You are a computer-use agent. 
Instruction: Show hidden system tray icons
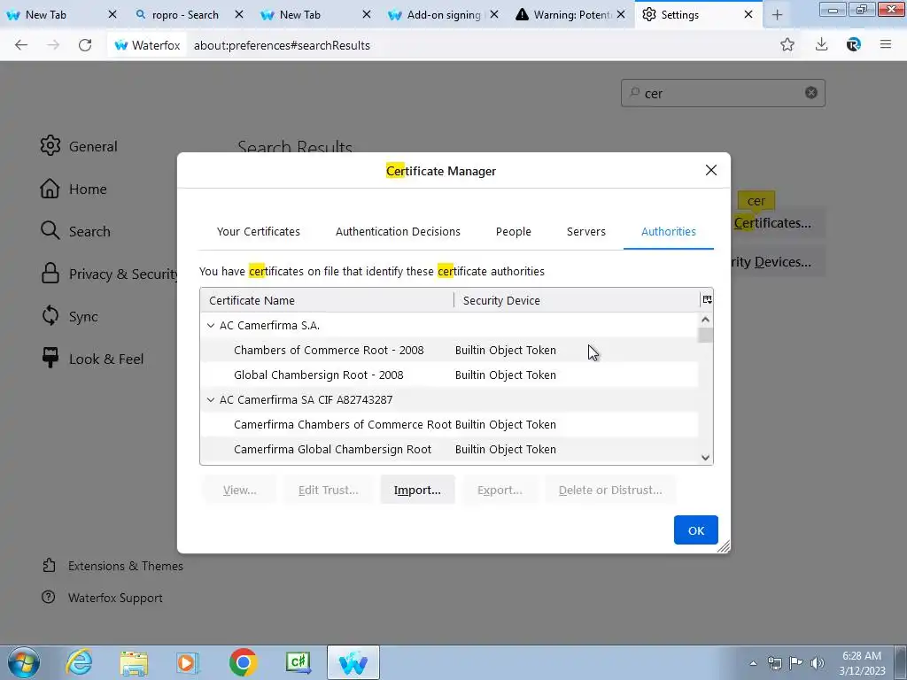[753, 663]
